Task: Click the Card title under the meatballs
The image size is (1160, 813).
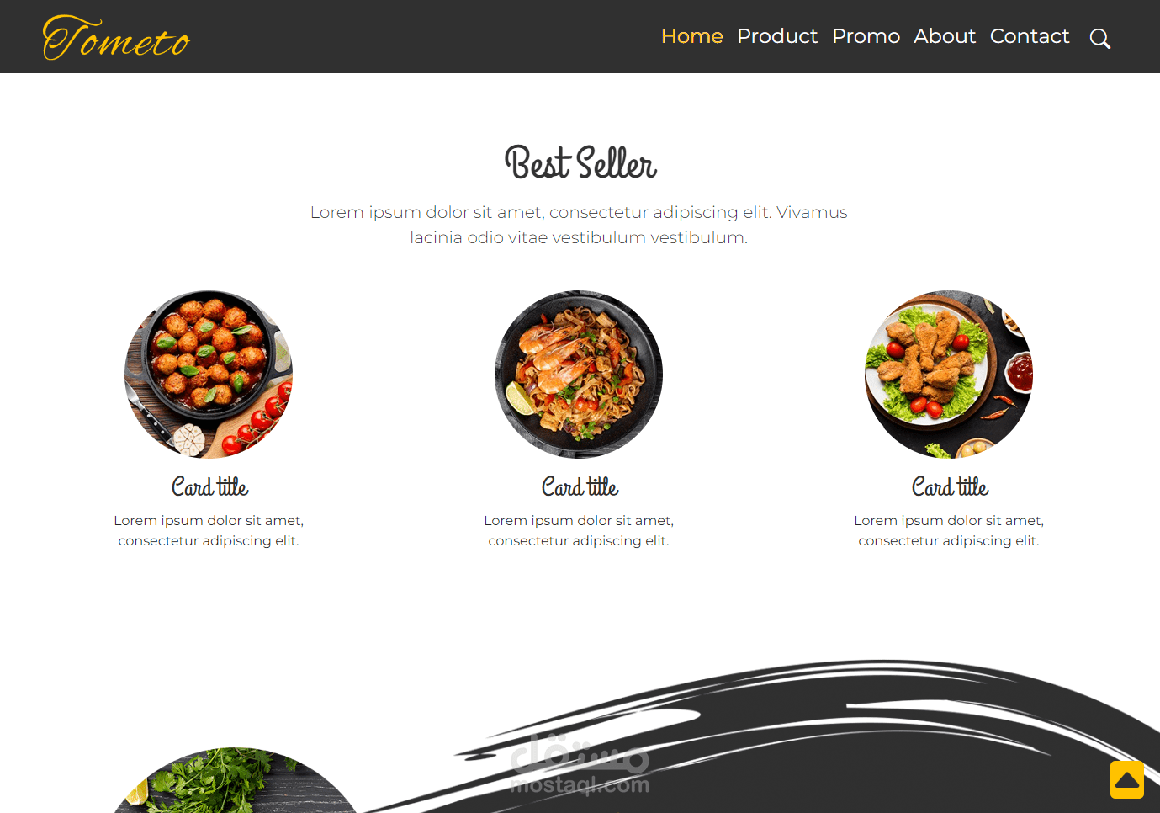Action: click(x=209, y=486)
